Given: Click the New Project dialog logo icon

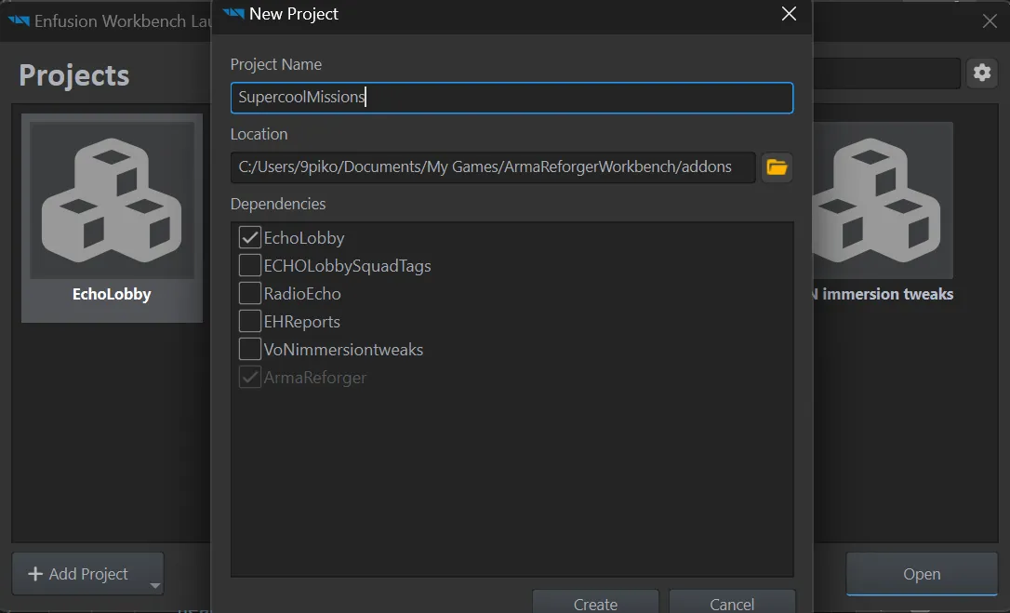Looking at the screenshot, I should [x=233, y=14].
